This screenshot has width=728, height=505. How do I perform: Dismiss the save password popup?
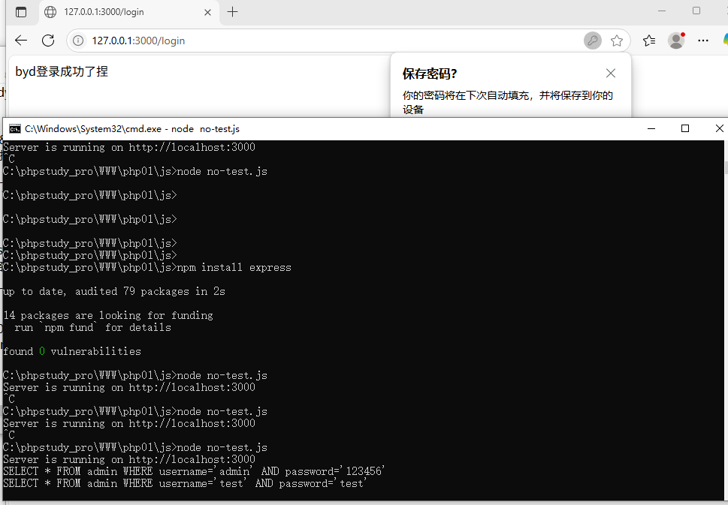(x=611, y=74)
